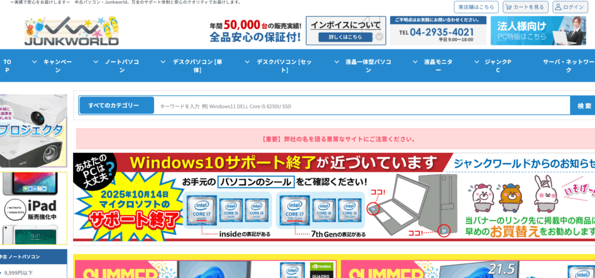Open 実店舗はこちら store link
The width and height of the screenshot is (595, 278).
[476, 7]
